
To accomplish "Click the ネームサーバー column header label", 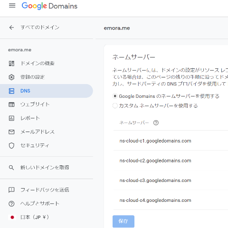I will 134,123.
